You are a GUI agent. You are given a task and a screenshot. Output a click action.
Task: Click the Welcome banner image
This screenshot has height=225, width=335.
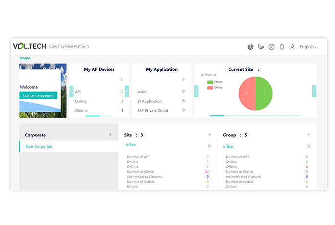point(43,91)
